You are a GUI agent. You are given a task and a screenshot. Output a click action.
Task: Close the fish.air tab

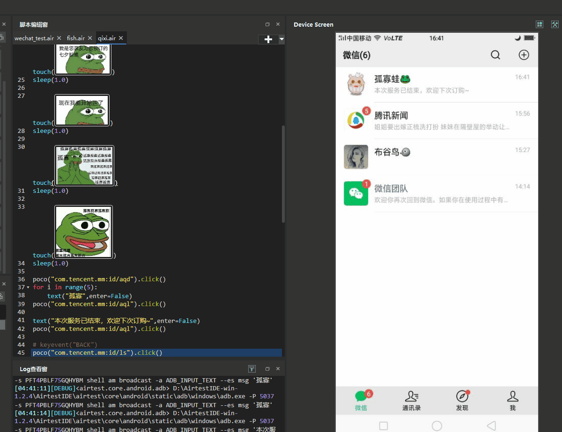[90, 38]
